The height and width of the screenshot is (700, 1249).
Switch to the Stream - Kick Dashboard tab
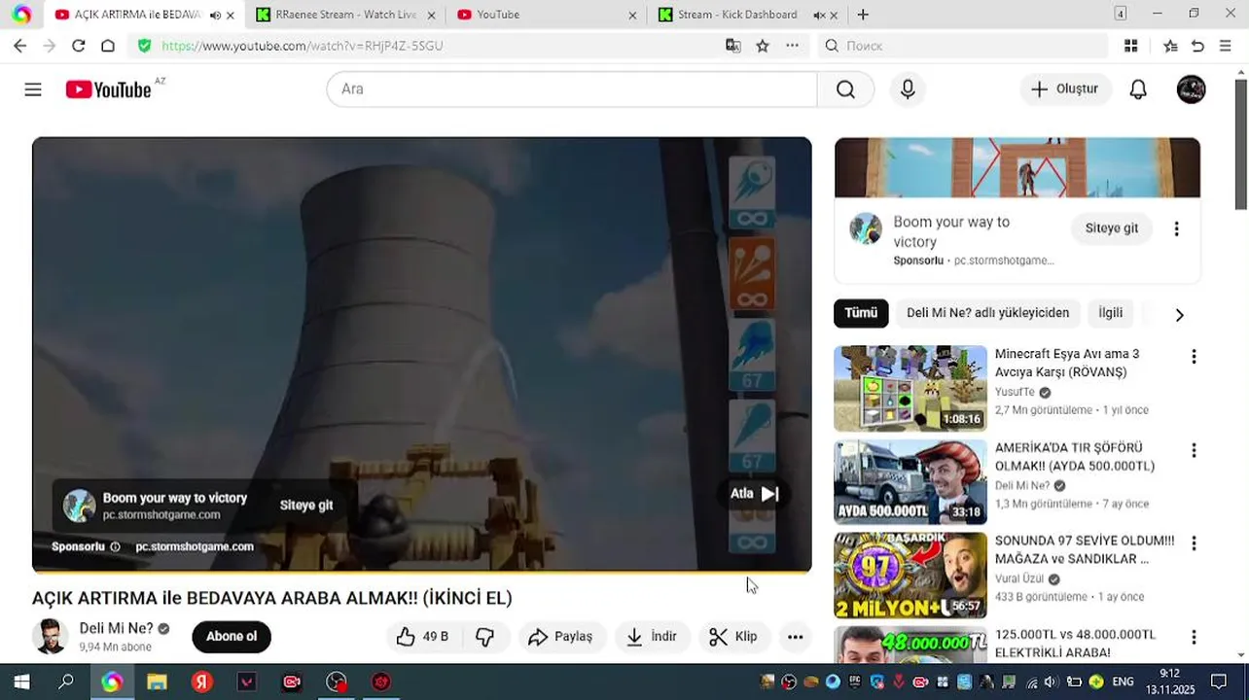746,15
